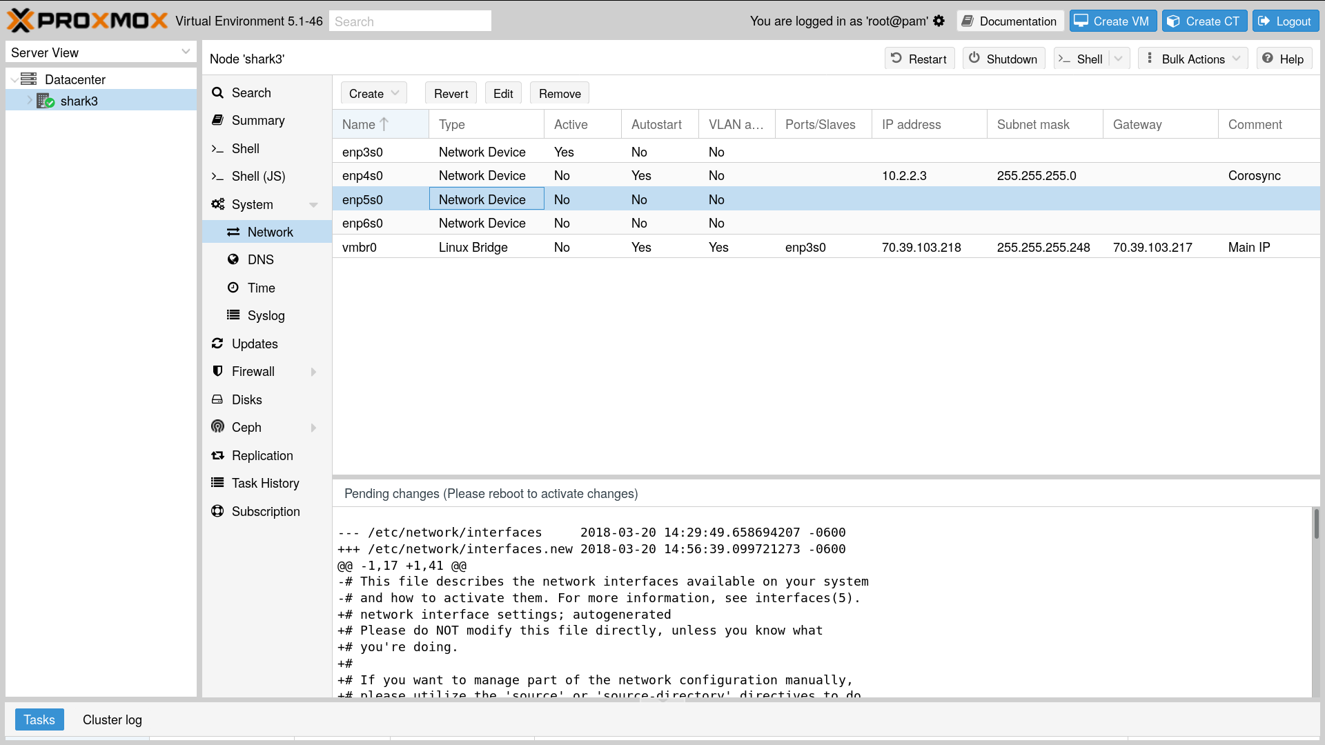Switch to the Cluster log tab

tap(112, 719)
